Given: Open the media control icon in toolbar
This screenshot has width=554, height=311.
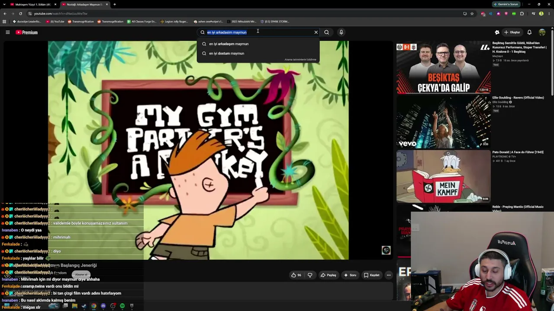Looking at the screenshot, I should [533, 13].
